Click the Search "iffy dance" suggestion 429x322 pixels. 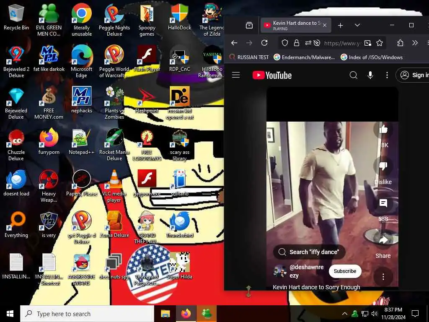309,252
